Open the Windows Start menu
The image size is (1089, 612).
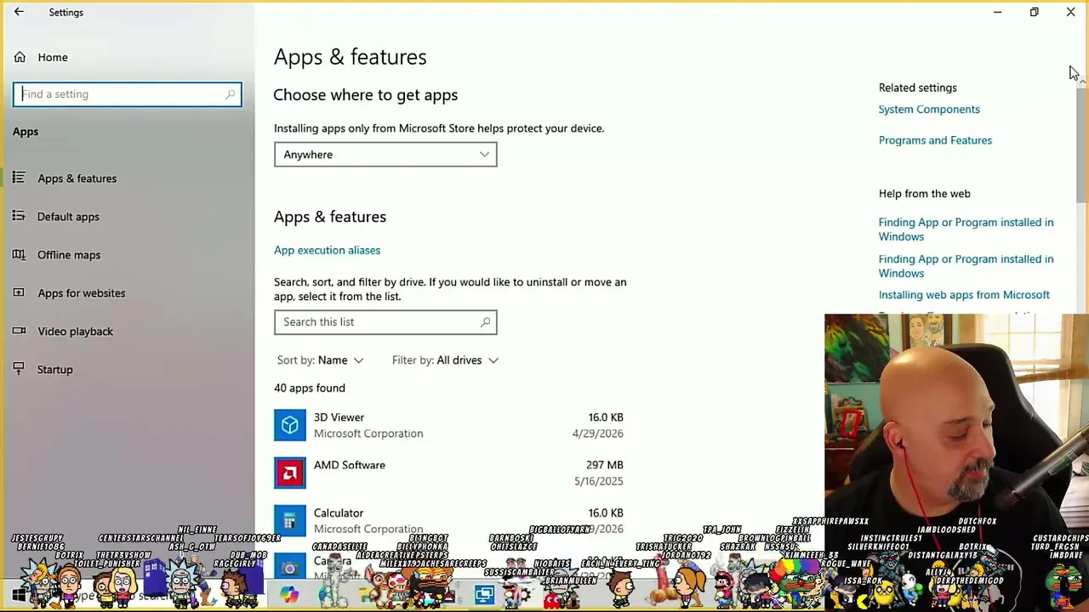tap(19, 595)
